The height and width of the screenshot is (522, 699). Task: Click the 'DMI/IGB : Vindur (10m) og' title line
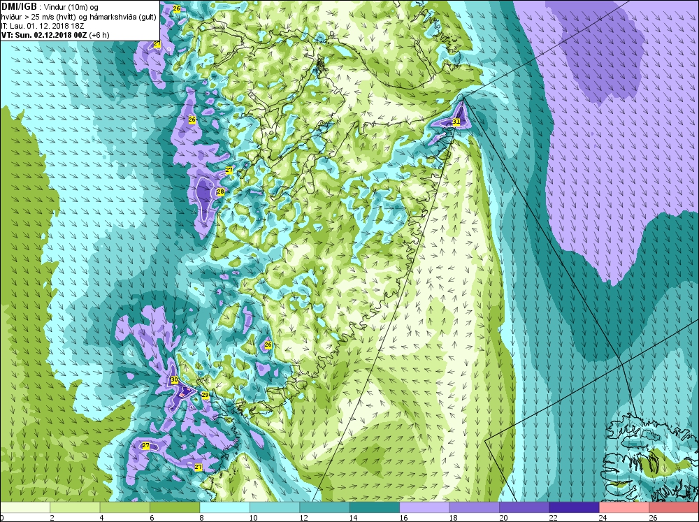(50, 7)
